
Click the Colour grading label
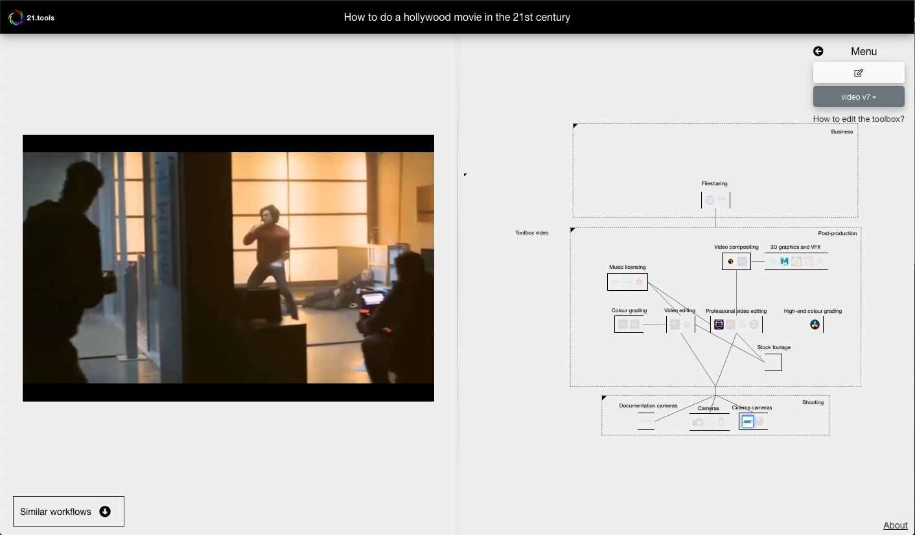tap(629, 311)
